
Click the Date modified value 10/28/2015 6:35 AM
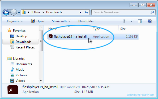95,87
